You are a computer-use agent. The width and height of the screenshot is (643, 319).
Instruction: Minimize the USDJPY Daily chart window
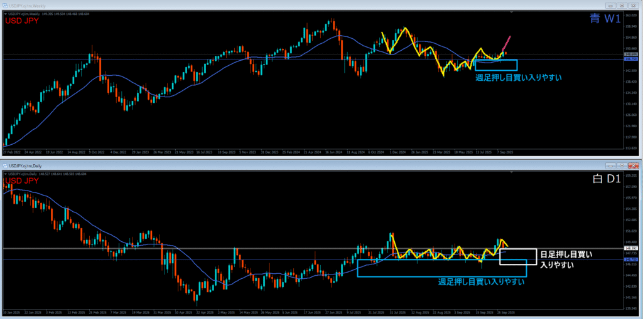click(x=611, y=165)
